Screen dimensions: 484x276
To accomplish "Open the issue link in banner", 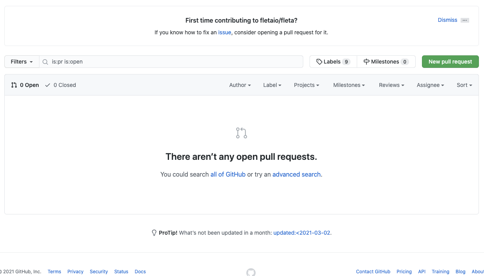I will (x=224, y=32).
